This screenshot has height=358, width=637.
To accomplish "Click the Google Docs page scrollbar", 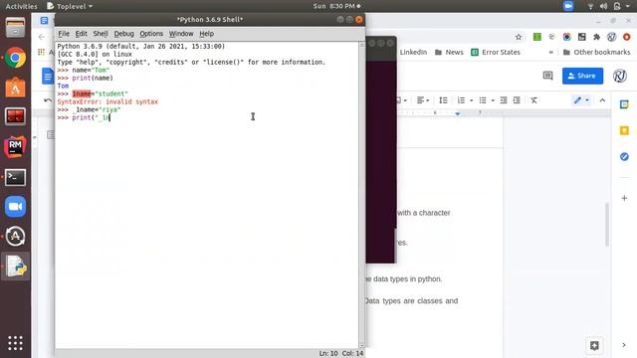I will 607,225.
